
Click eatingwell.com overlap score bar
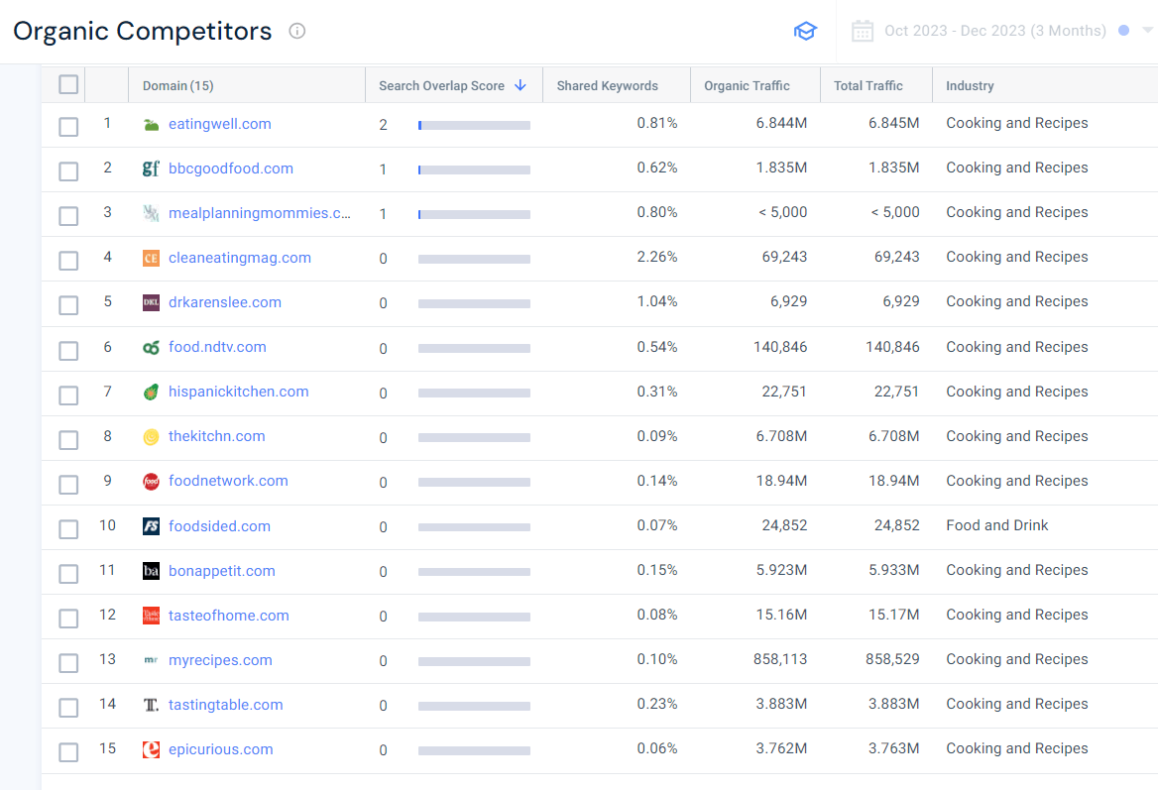coord(474,126)
